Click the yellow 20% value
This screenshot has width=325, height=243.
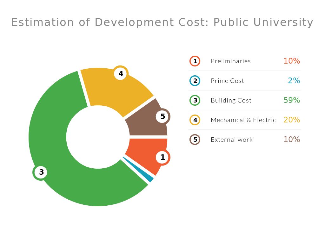tap(291, 120)
